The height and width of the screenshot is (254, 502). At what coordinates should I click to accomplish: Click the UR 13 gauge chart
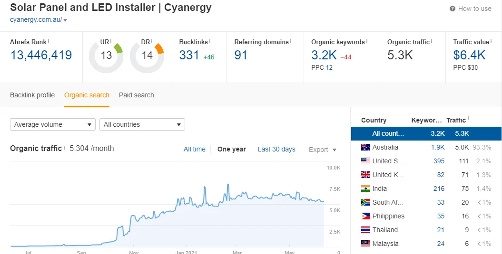coord(106,56)
